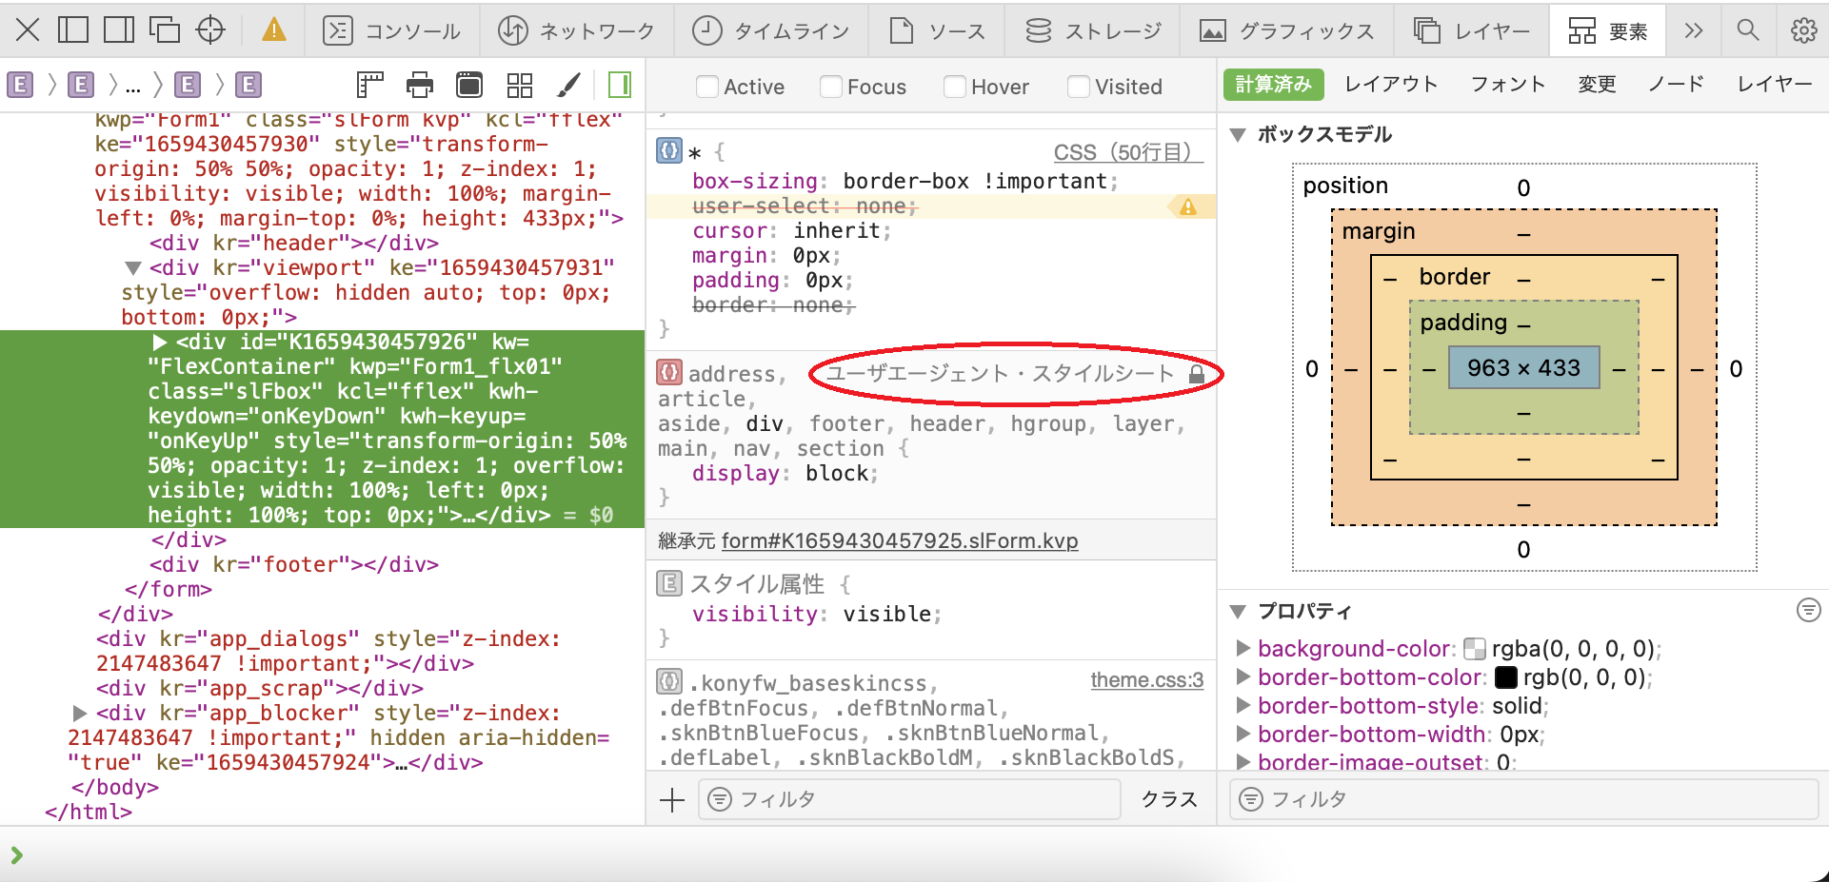Expand the FlexContainer div in DOM tree

(x=158, y=342)
